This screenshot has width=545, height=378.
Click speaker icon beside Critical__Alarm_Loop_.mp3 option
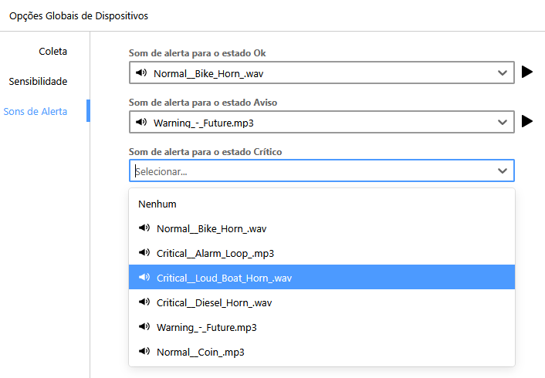[144, 253]
